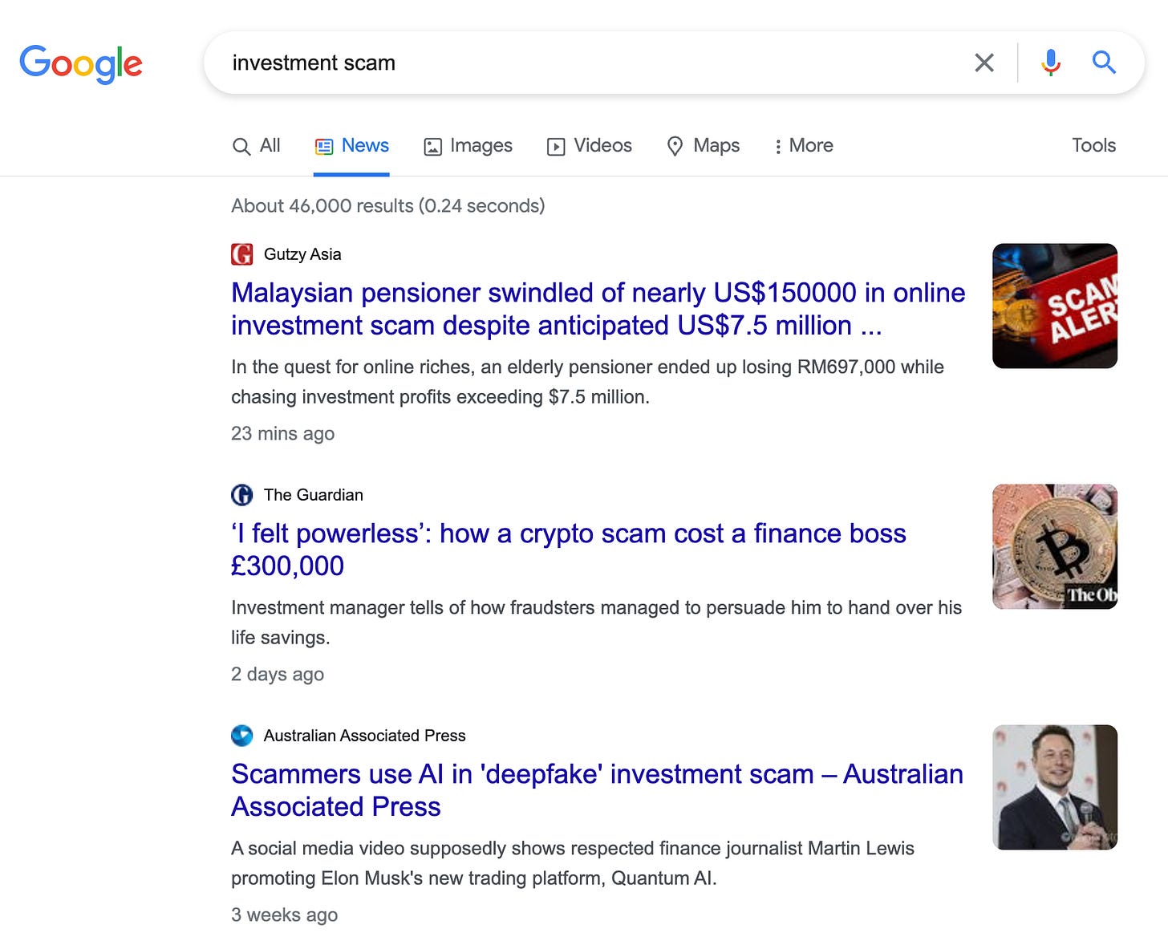Click the Gutzy Asia source name

pyautogui.click(x=302, y=254)
